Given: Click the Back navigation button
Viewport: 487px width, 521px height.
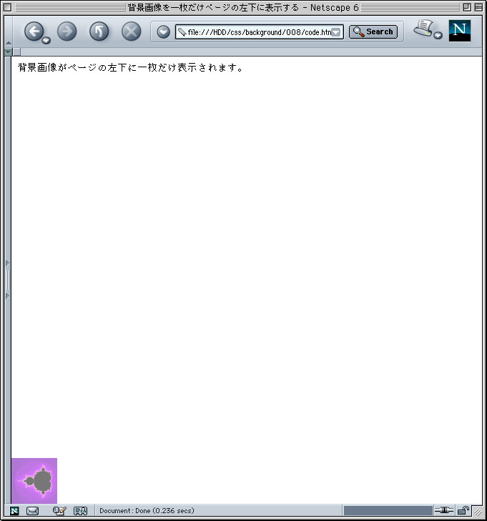Looking at the screenshot, I should pos(34,31).
